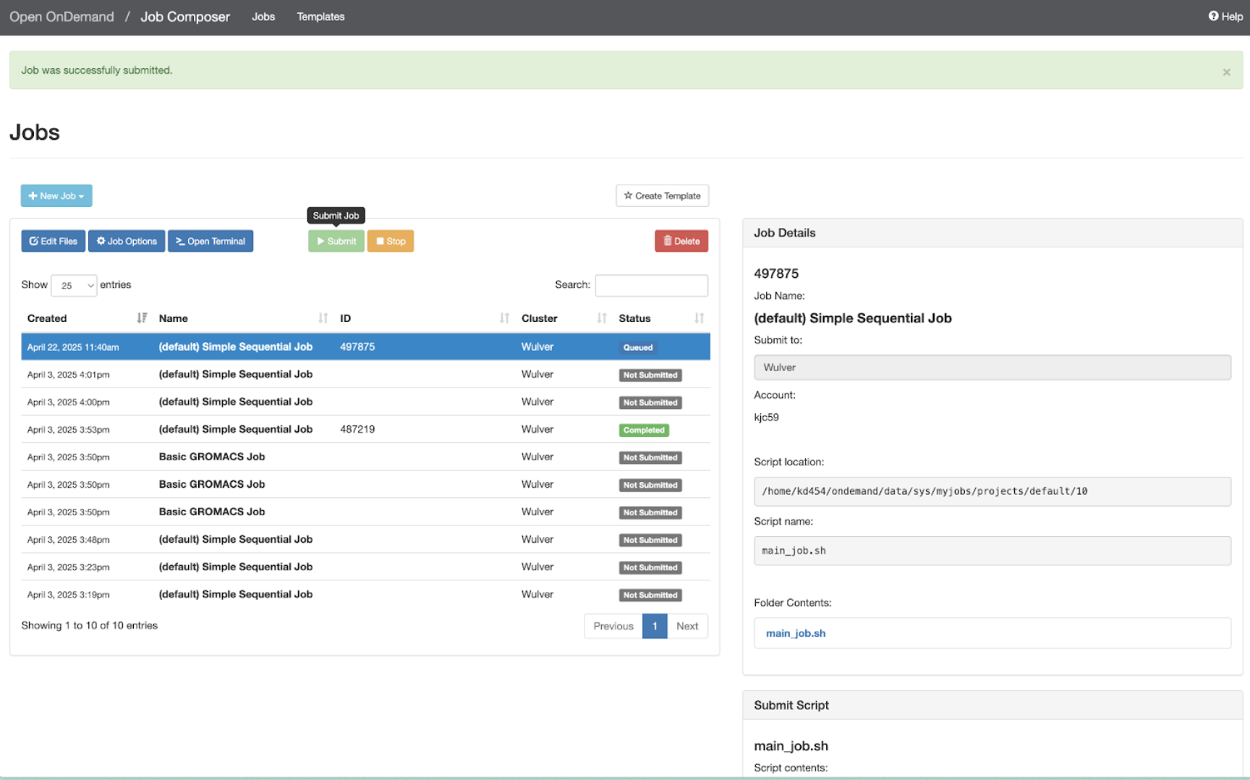Go to Previous page of jobs
The width and height of the screenshot is (1250, 780).
613,626
